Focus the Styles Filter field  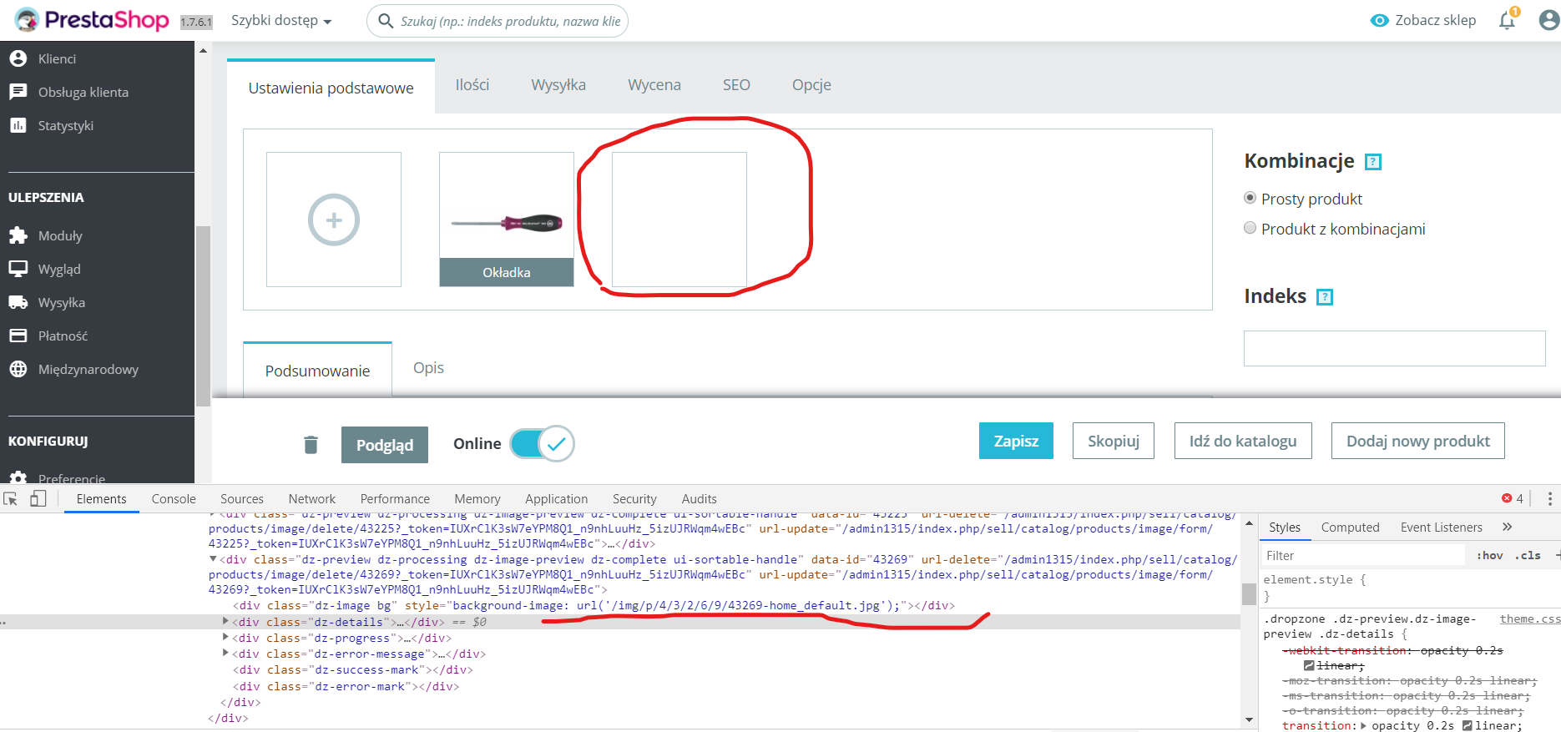click(x=1363, y=556)
